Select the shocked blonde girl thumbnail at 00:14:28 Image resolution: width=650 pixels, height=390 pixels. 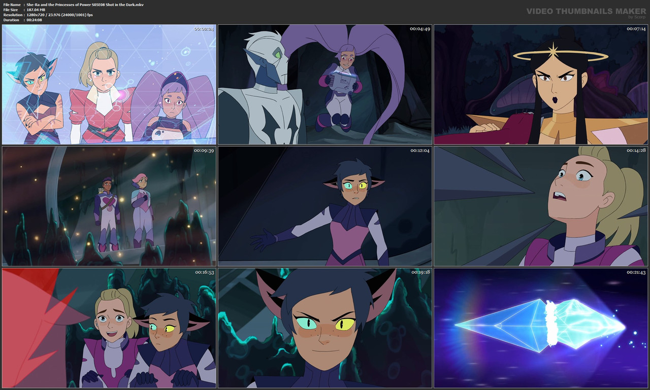541,206
